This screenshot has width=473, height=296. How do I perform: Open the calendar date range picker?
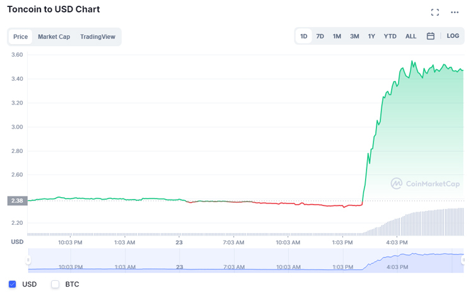point(431,36)
